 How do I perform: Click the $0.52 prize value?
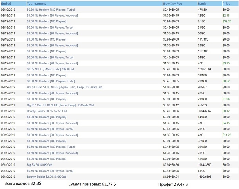(x=226, y=81)
